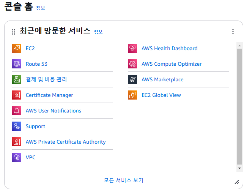The width and height of the screenshot is (244, 190).
Task: Open the AWS User Notifications link
Action: [x=54, y=111]
